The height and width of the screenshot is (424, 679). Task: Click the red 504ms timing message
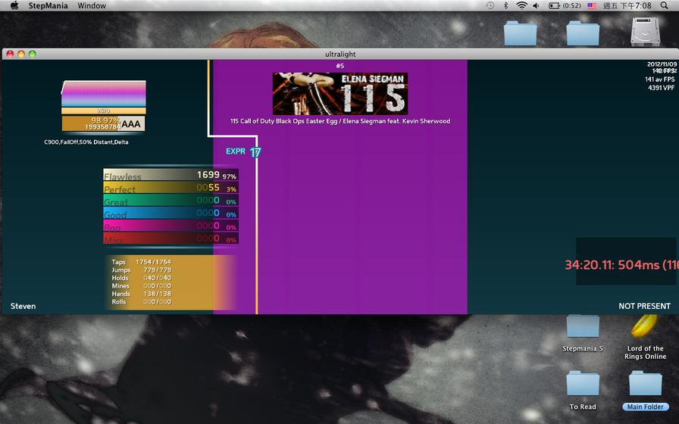[621, 265]
